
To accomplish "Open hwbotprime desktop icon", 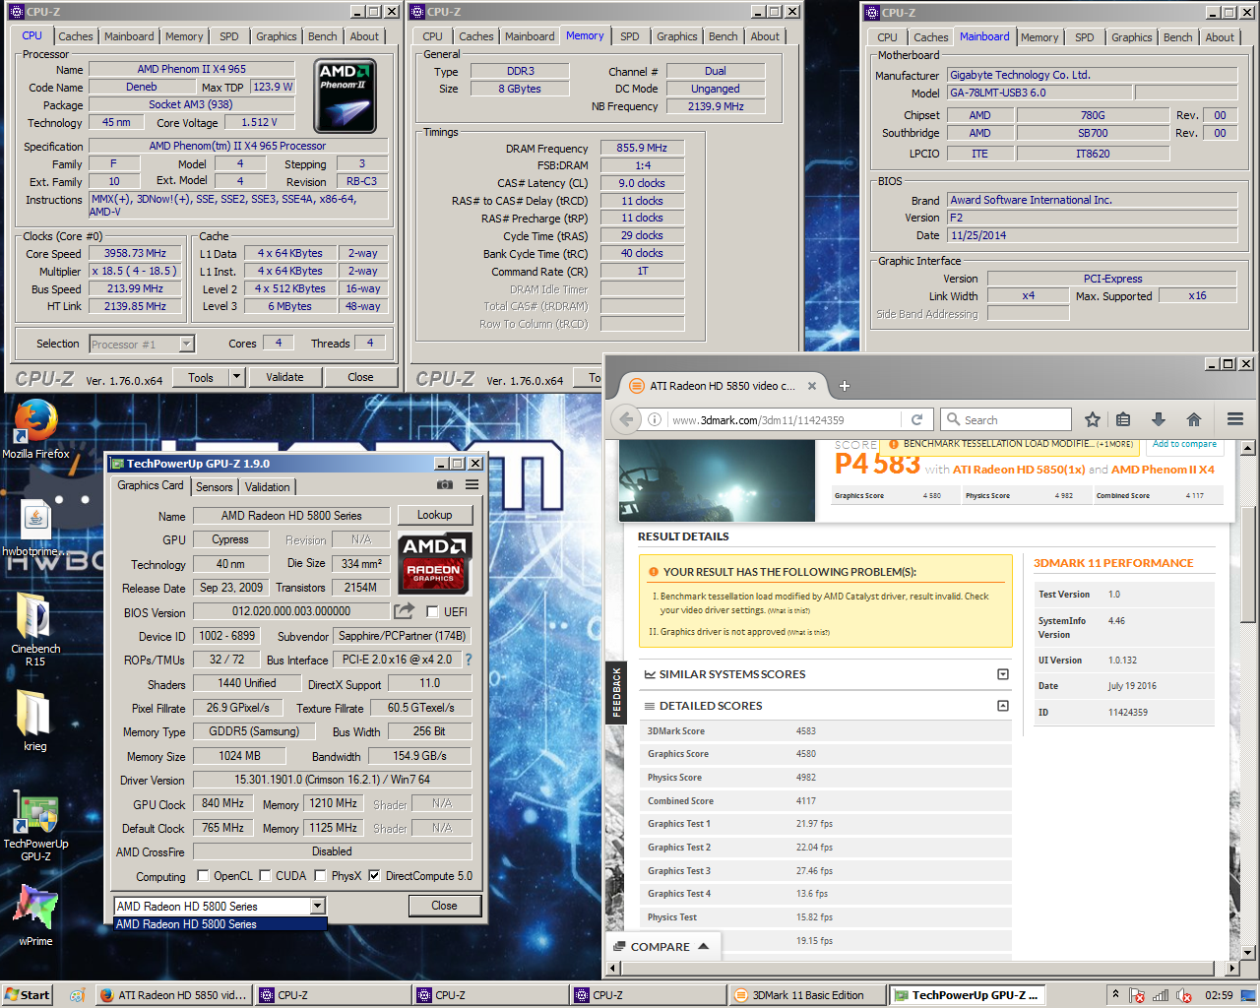I will click(35, 529).
